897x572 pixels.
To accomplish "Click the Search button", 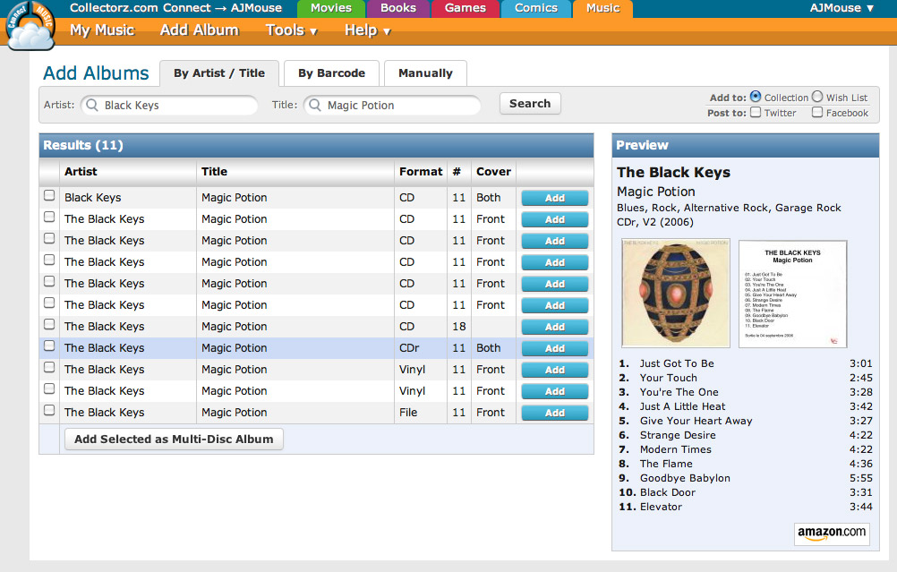I will (x=530, y=104).
